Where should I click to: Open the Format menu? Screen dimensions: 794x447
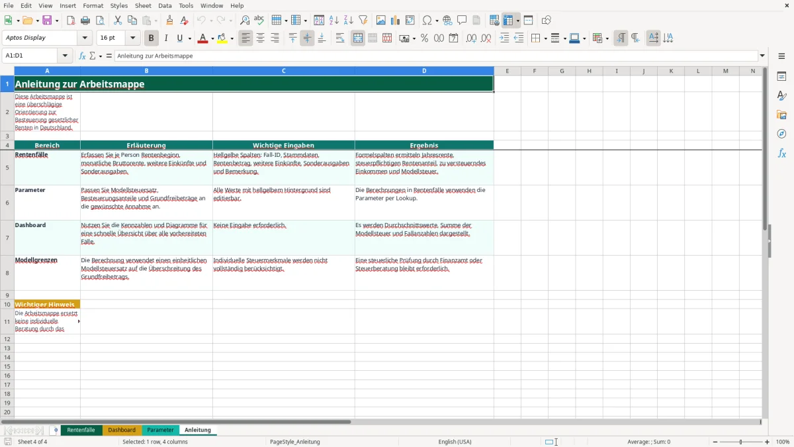coord(93,5)
